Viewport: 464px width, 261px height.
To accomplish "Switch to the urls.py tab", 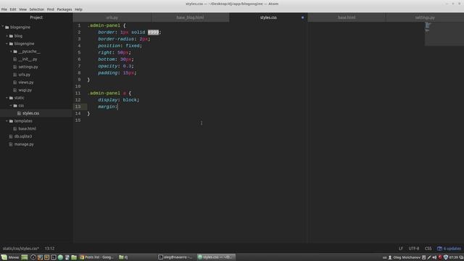I will click(112, 17).
